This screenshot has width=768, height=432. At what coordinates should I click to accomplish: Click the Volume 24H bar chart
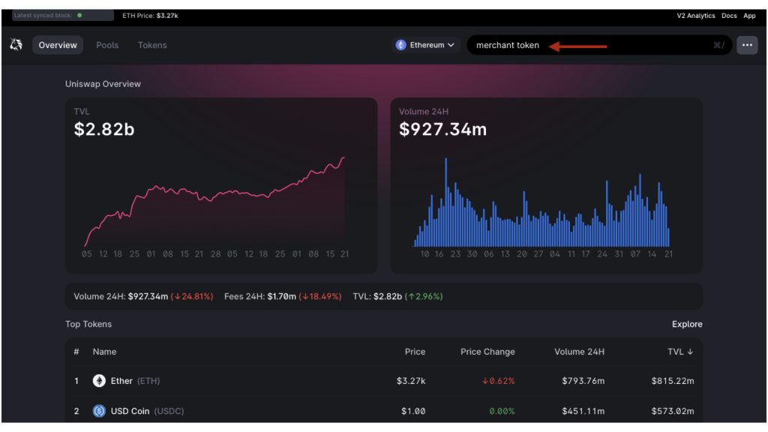point(541,202)
